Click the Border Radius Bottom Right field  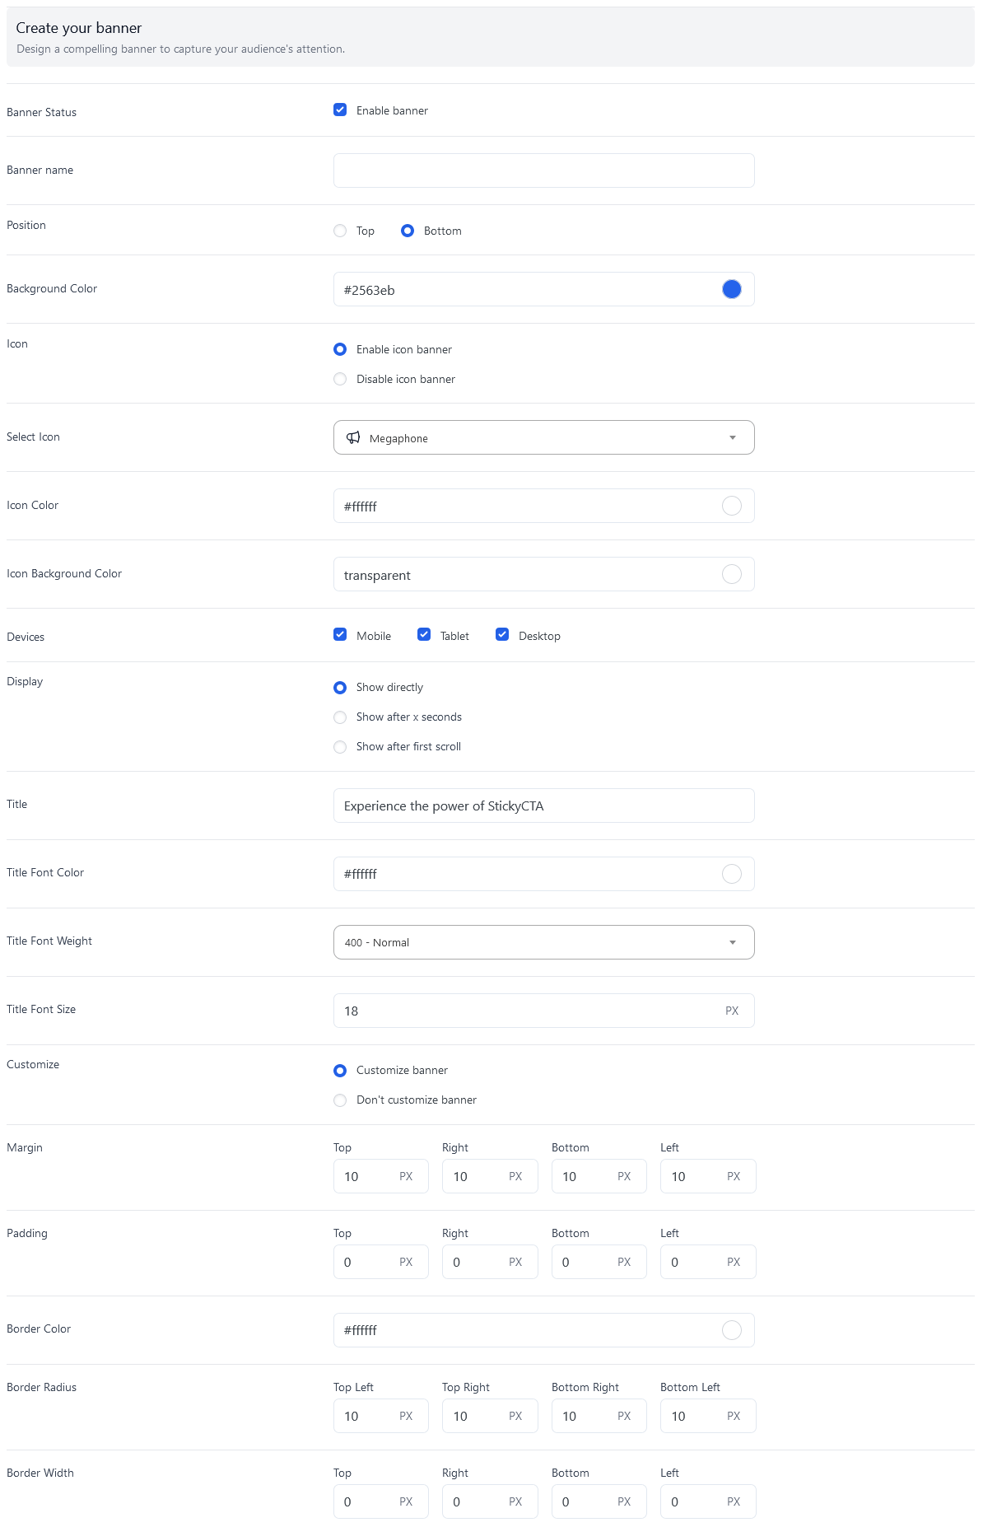(599, 1416)
